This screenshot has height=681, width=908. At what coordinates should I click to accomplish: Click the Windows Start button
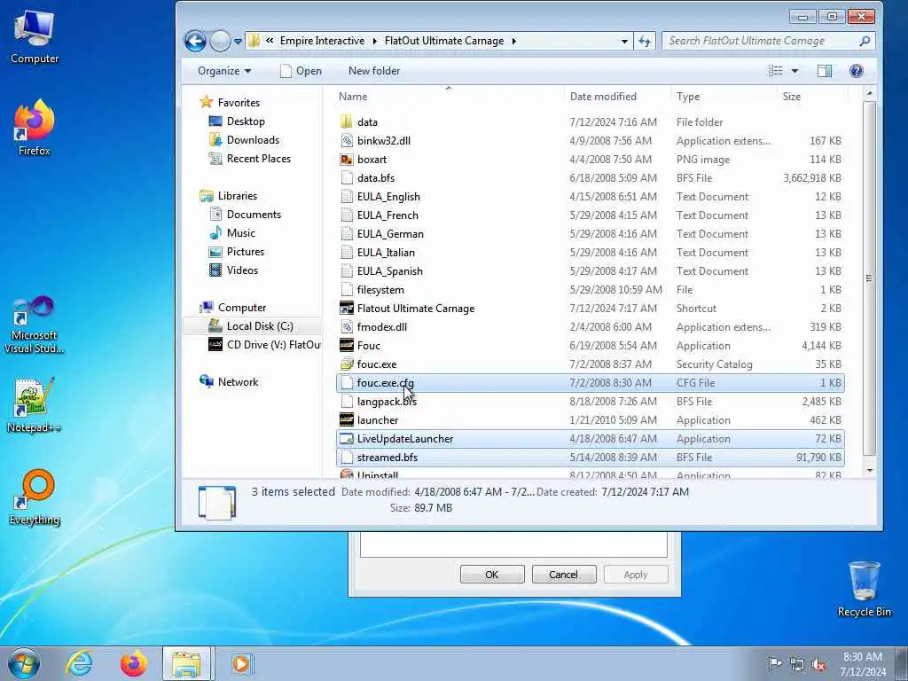click(x=24, y=663)
